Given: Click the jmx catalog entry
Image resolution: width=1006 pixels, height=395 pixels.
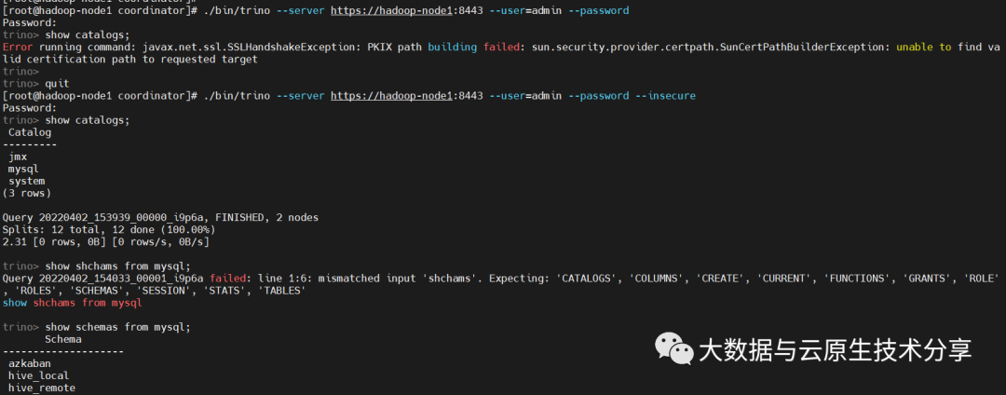Looking at the screenshot, I should (19, 157).
